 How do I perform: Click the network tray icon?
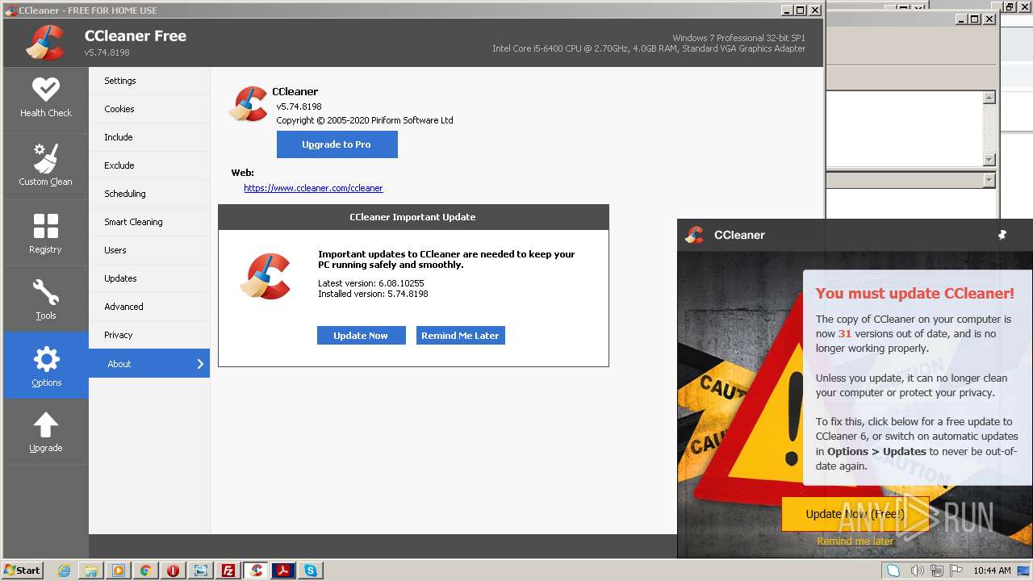tap(937, 571)
